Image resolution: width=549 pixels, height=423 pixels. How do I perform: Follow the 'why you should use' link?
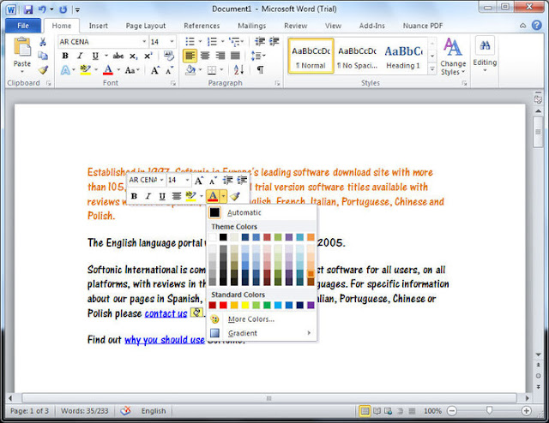[165, 340]
